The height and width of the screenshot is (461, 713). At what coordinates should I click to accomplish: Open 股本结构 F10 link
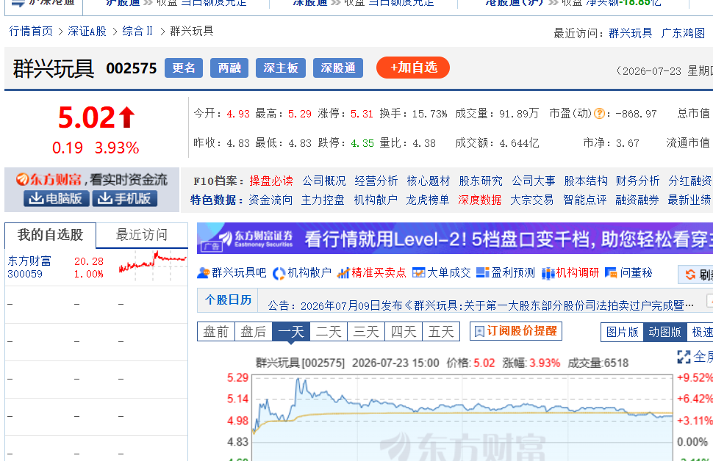pyautogui.click(x=586, y=181)
